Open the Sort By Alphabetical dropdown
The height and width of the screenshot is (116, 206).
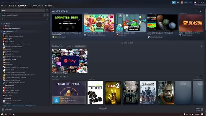coord(80,46)
